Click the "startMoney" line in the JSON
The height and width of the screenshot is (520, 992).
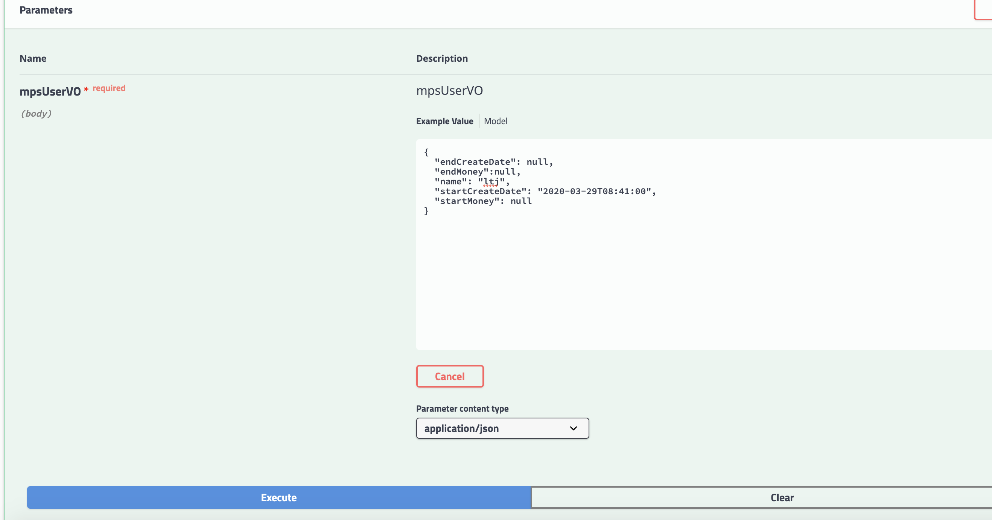(482, 201)
